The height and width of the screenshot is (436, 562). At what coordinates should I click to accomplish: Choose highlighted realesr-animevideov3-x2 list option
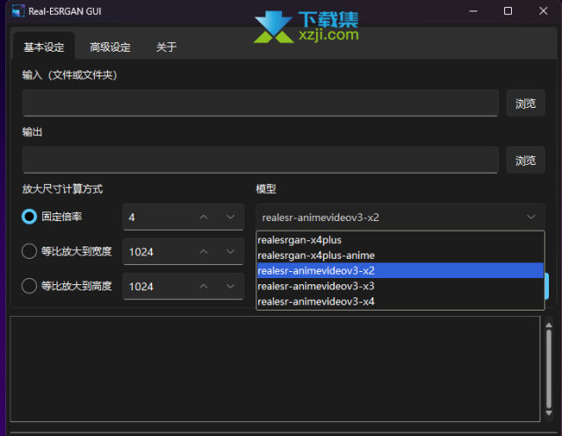click(400, 270)
